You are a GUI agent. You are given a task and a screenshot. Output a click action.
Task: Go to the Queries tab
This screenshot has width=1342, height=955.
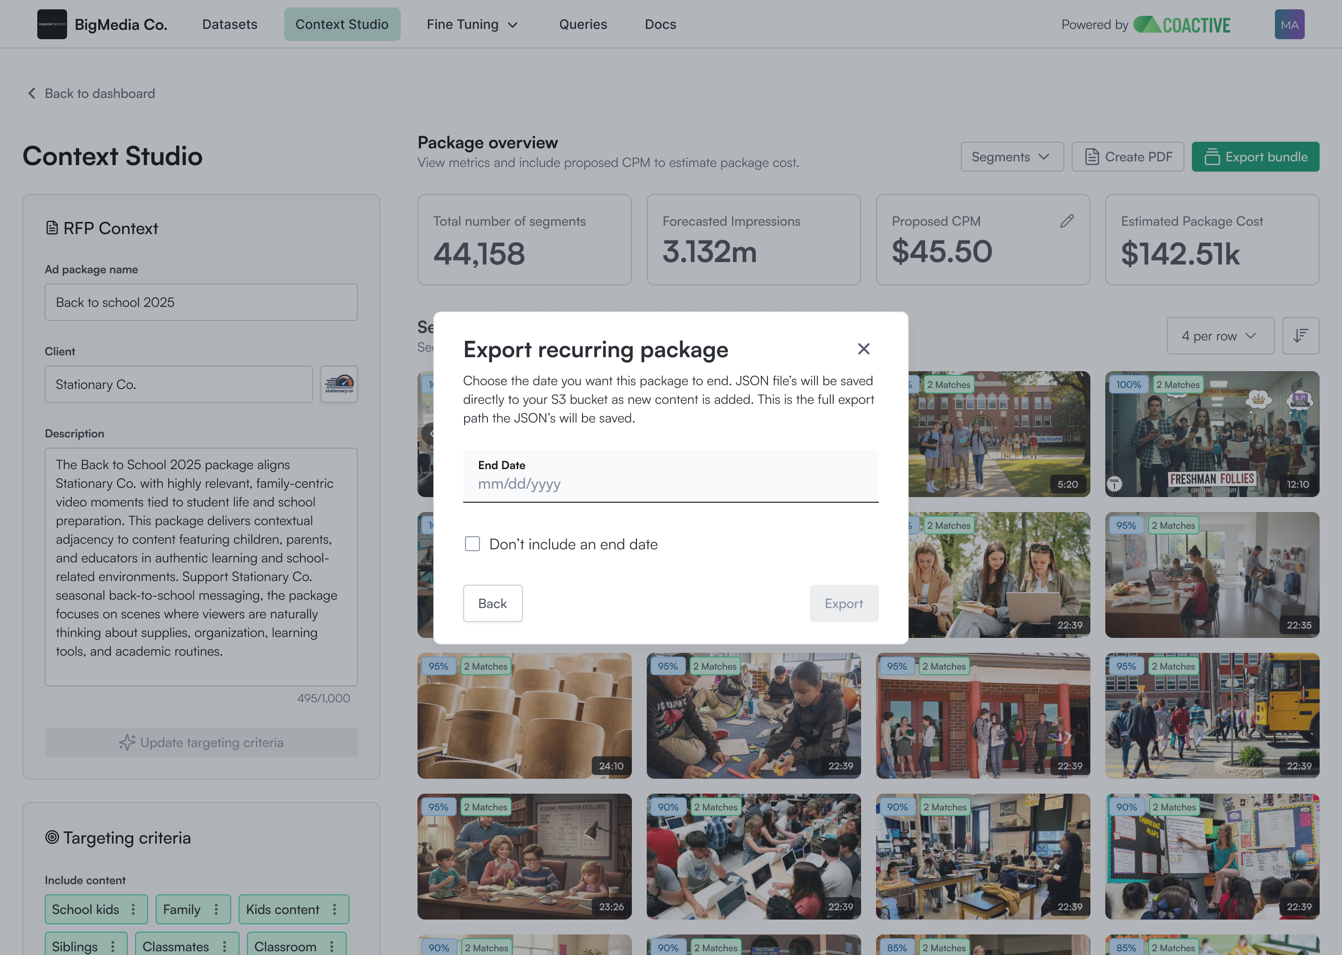pos(583,24)
